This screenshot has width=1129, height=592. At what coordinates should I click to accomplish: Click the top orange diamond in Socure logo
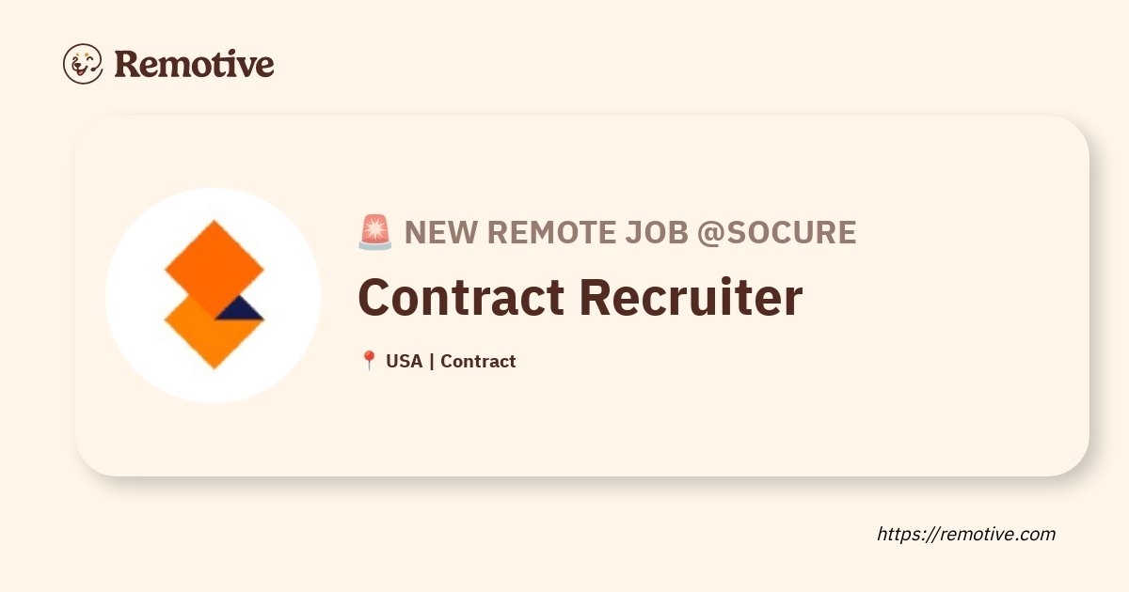coord(214,269)
